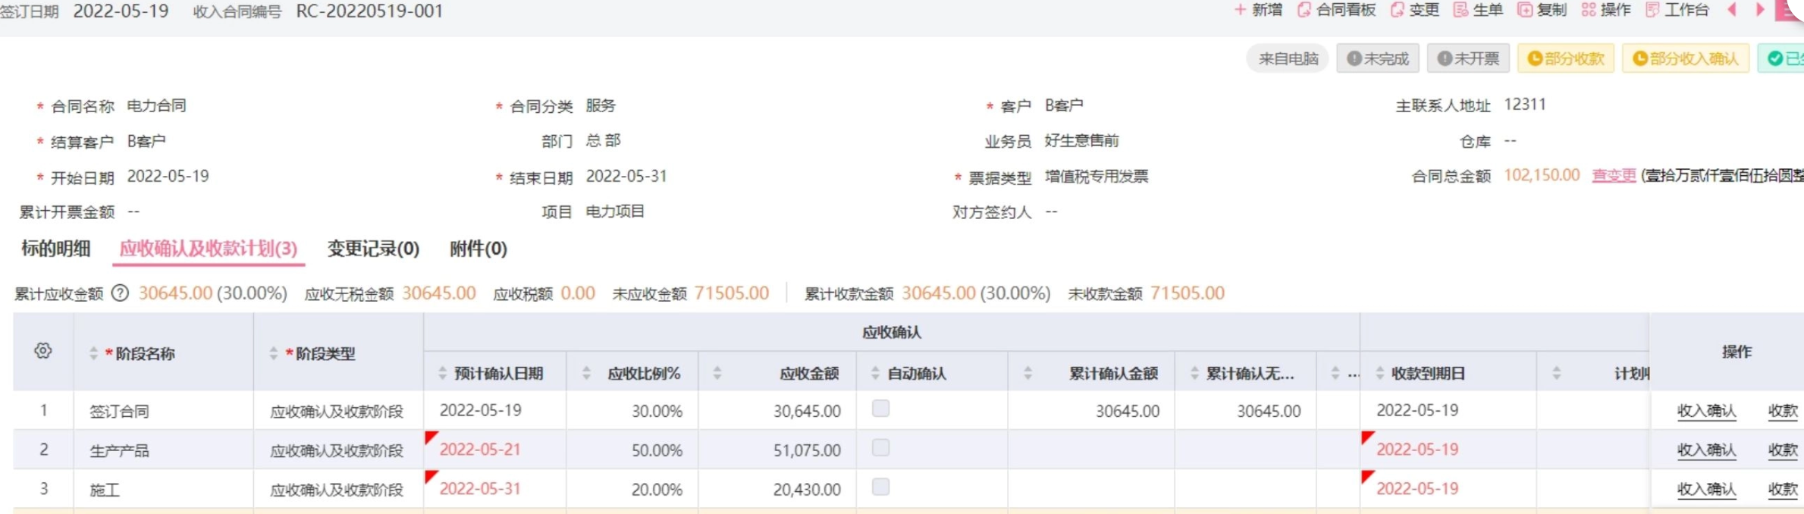Sort by 阶段名称 column

[93, 354]
